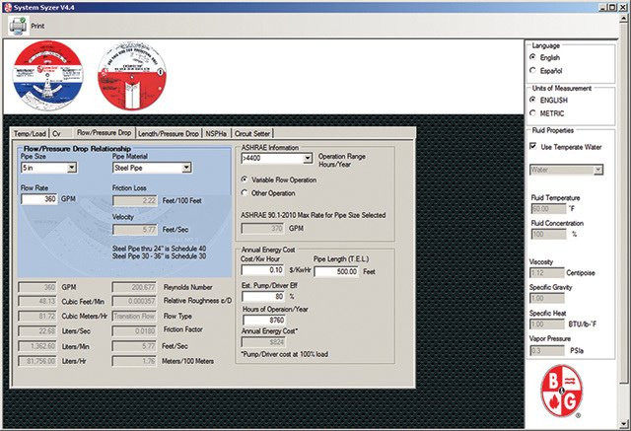Click the Flow Rate GPM input field
The width and height of the screenshot is (631, 431).
(39, 199)
